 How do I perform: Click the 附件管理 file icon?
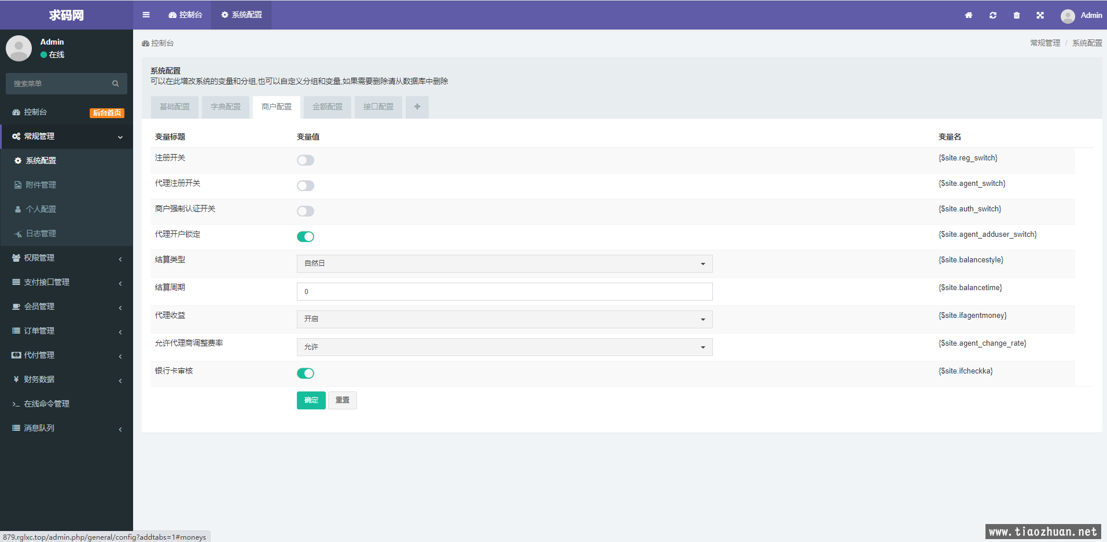click(x=18, y=185)
